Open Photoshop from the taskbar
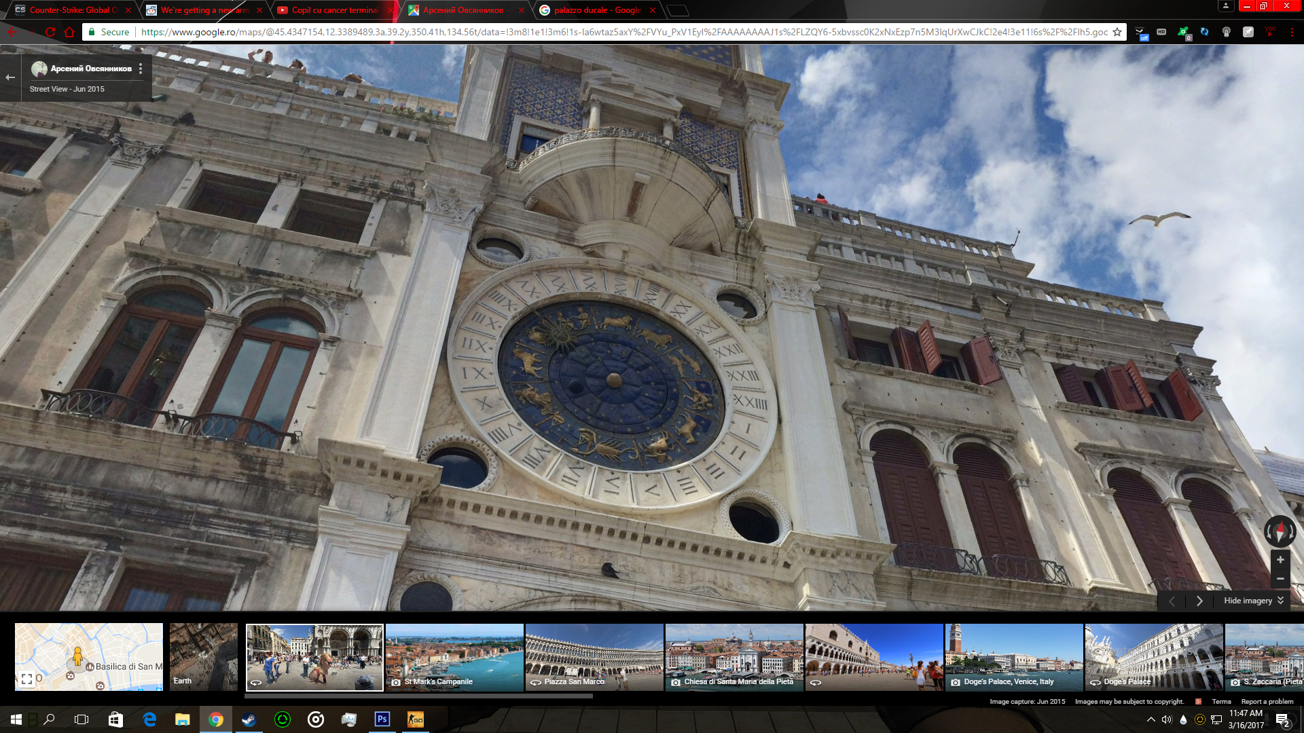The image size is (1304, 733). click(x=382, y=719)
